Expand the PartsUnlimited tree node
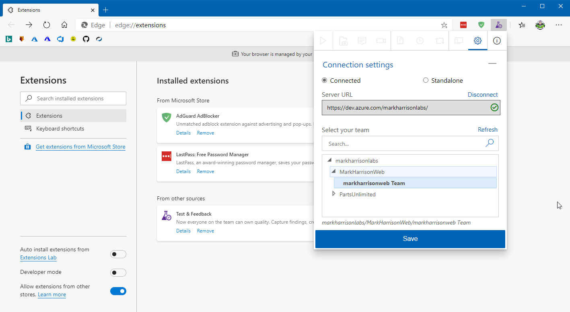Viewport: 570px width, 312px height. [x=333, y=194]
